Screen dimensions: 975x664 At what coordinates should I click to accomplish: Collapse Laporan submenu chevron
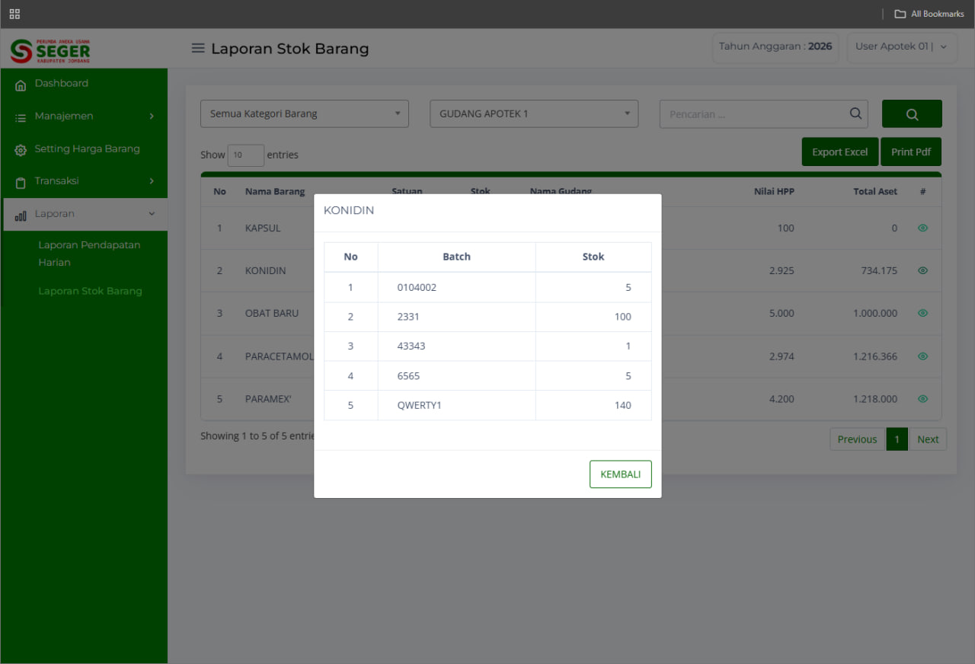[152, 214]
